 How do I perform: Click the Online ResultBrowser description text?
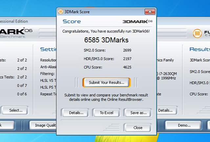(x=106, y=97)
